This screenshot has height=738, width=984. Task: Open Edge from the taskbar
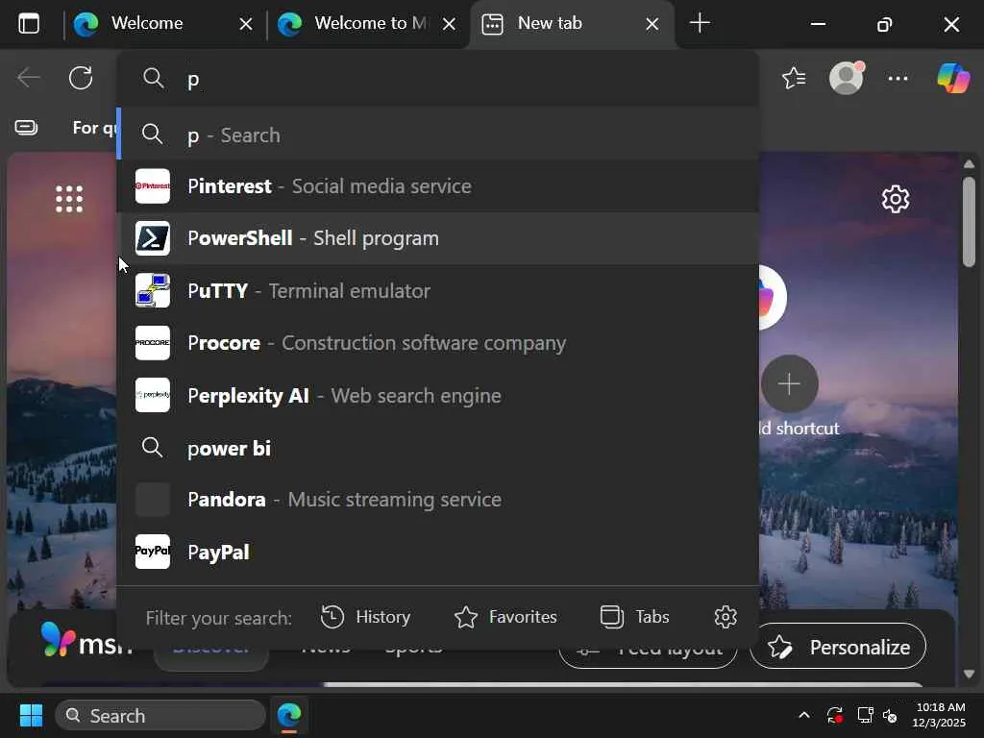289,715
